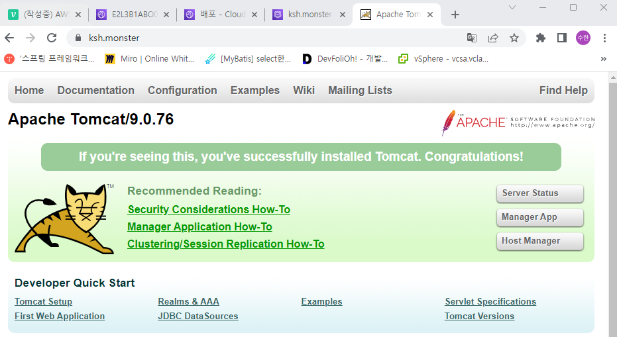Open the JDBC DataSources link
Screen dimensions: 617x337
pyautogui.click(x=198, y=316)
